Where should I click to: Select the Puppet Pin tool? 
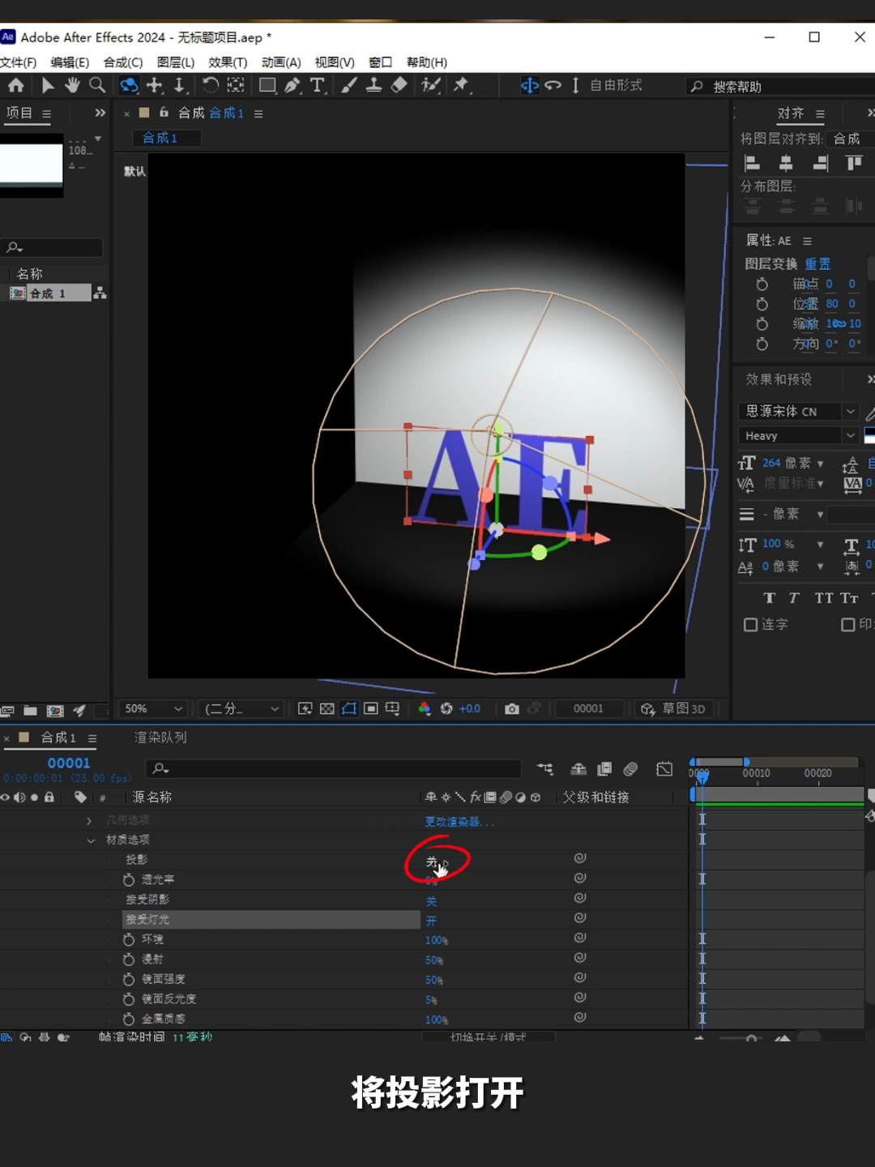click(461, 85)
